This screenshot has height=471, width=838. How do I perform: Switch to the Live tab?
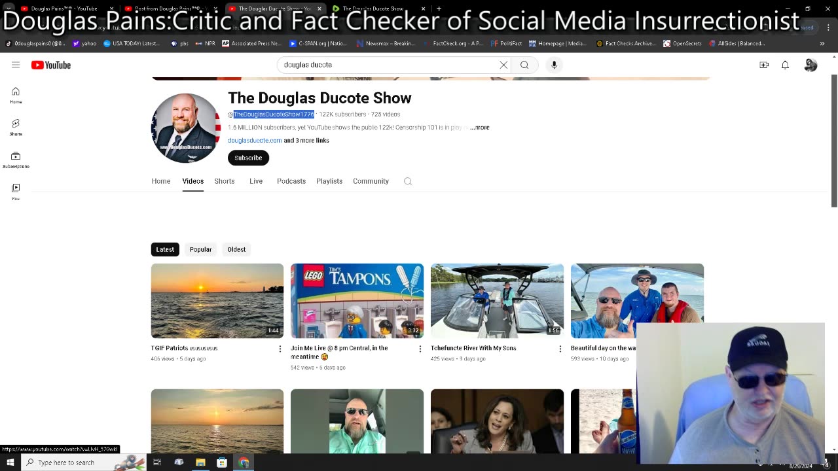pos(256,181)
